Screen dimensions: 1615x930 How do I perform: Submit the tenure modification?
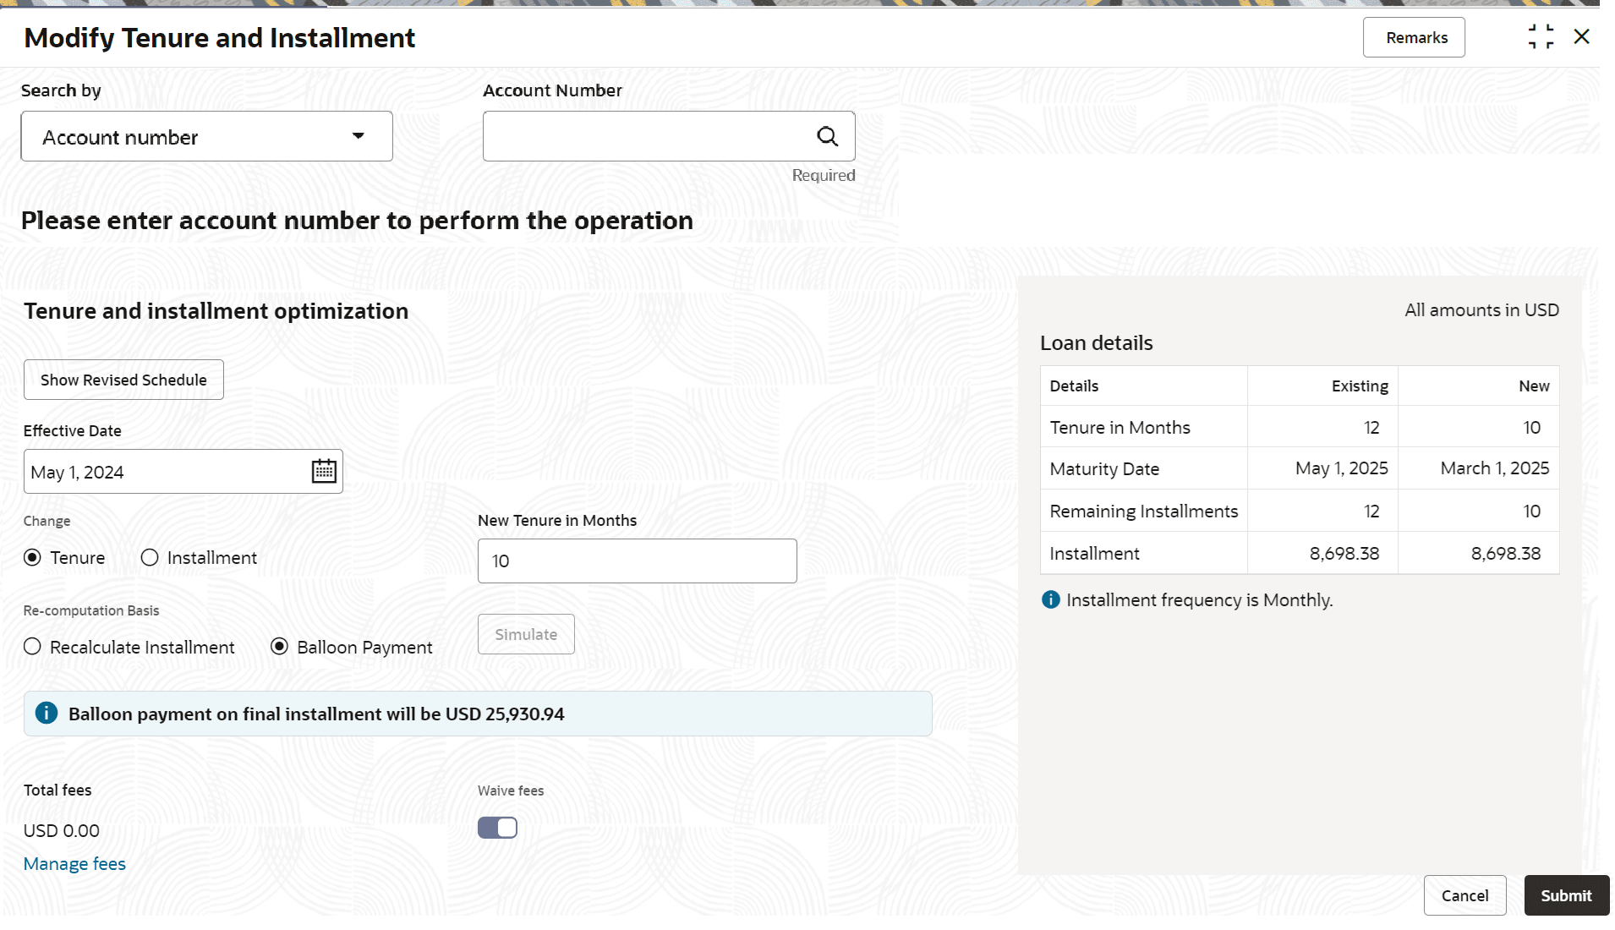coord(1565,895)
